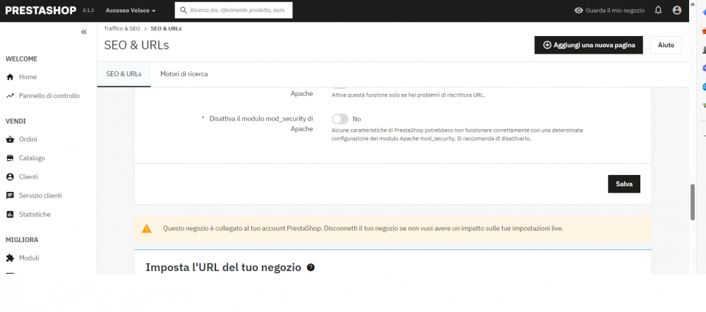
Task: Click the Imposta l'URL del tuo negozio heading
Action: click(x=223, y=268)
